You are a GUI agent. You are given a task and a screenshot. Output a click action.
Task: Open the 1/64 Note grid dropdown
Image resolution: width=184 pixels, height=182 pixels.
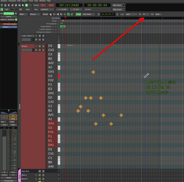[88, 14]
